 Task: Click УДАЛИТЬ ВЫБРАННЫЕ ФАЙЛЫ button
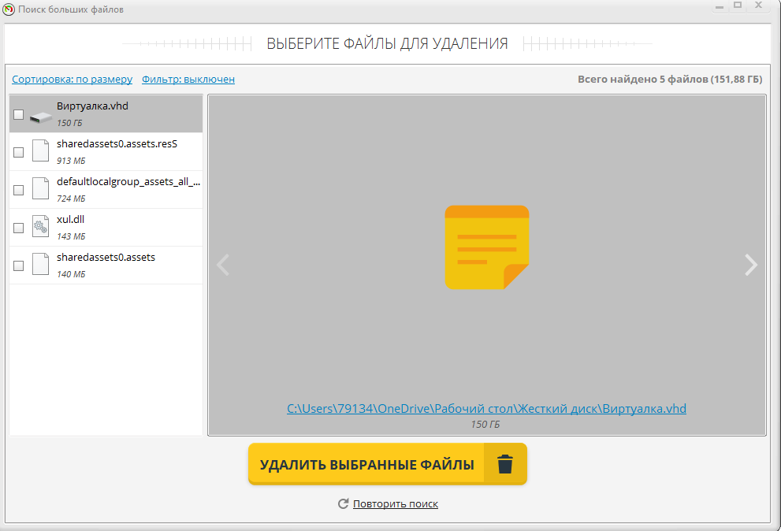click(x=388, y=464)
